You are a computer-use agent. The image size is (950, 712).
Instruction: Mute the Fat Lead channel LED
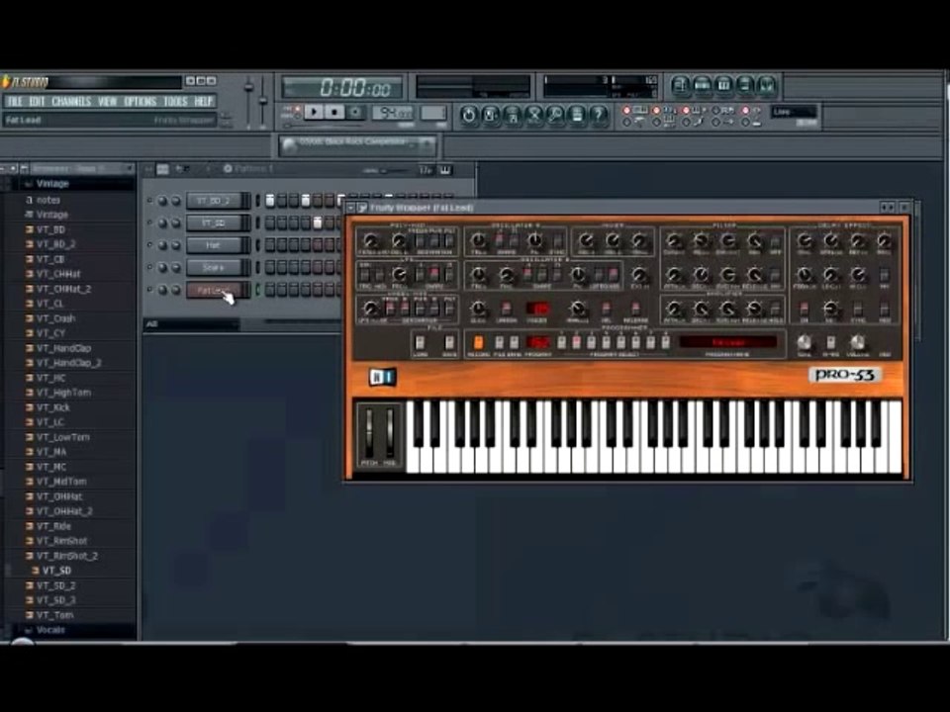149,290
